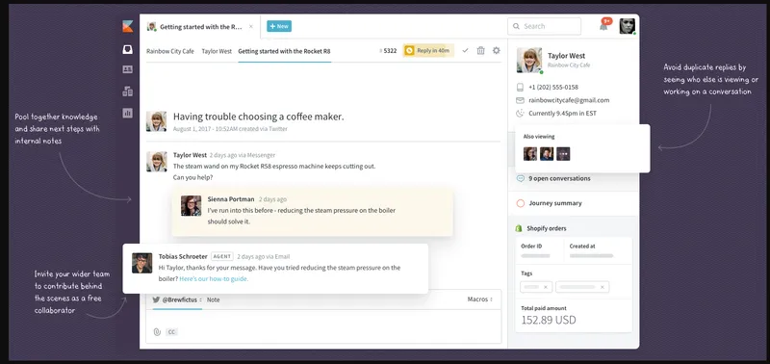Open the notifications bell
770x364 pixels.
[603, 27]
